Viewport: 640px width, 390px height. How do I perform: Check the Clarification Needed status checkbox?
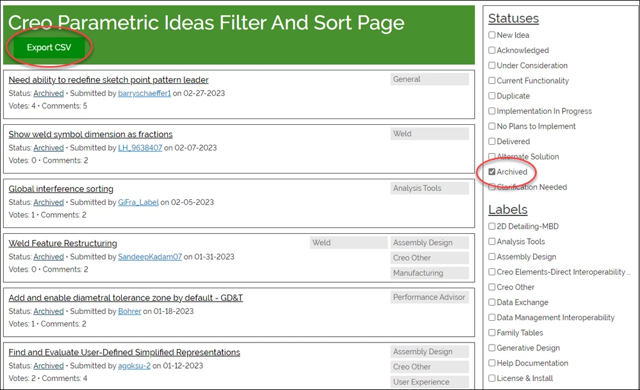[492, 187]
